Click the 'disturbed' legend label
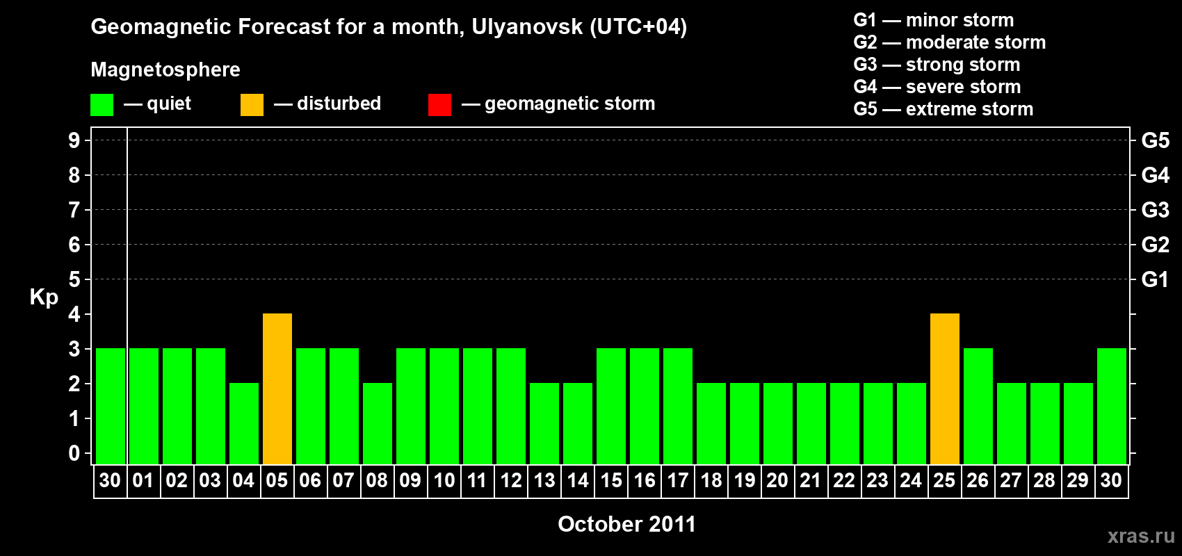The image size is (1182, 556). point(339,104)
